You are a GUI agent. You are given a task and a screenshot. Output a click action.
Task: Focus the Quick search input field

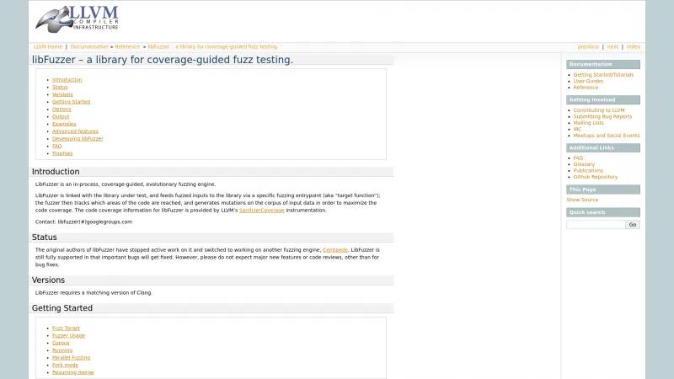596,225
